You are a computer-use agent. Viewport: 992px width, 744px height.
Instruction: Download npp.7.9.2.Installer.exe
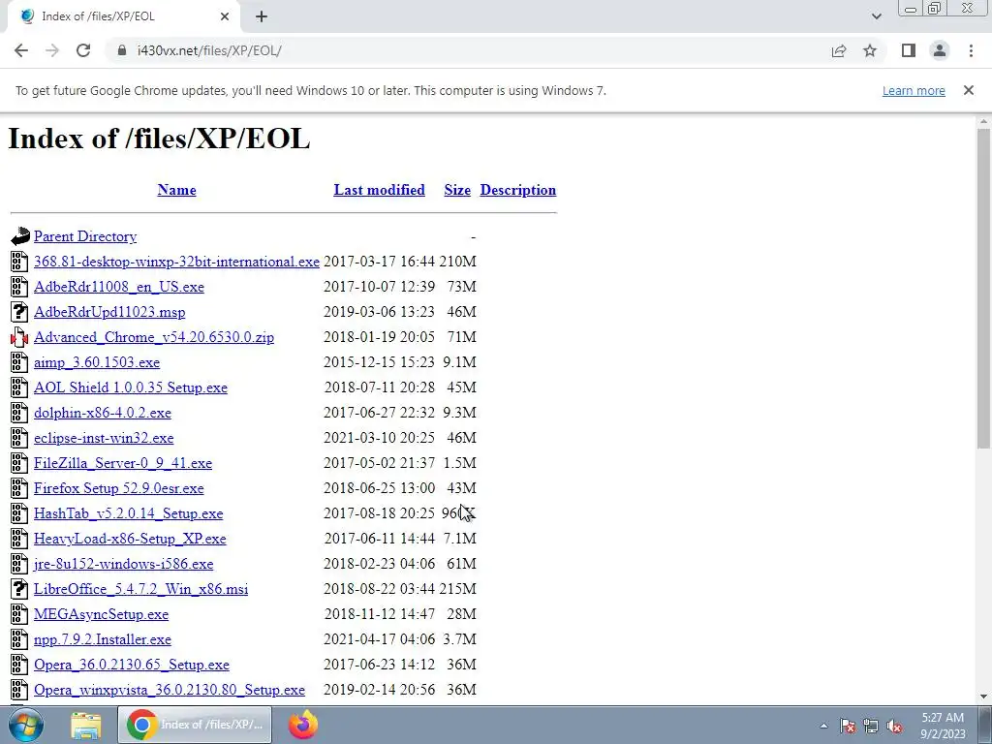[103, 639]
